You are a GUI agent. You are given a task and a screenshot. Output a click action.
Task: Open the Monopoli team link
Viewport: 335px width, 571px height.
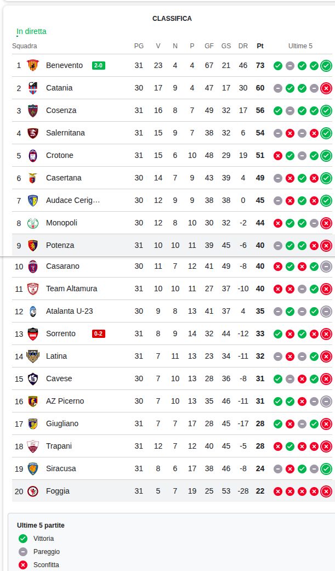click(x=61, y=223)
